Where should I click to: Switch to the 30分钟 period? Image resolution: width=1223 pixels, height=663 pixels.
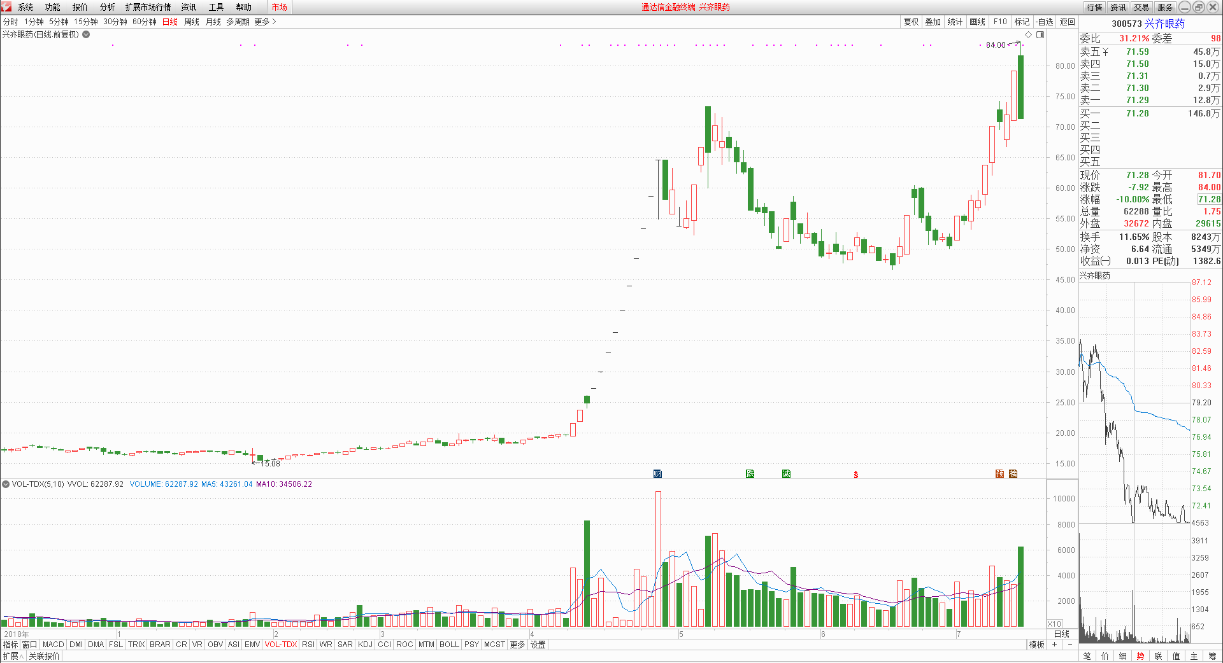[x=115, y=22]
